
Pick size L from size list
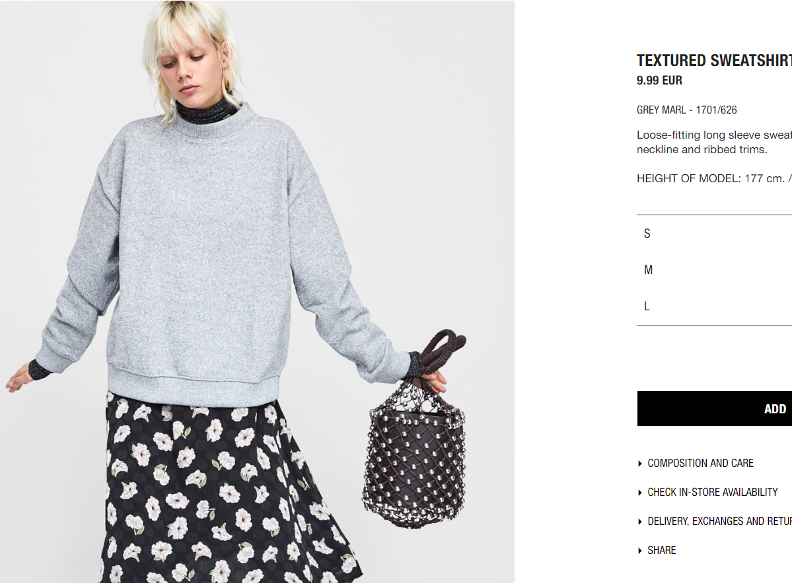714,306
